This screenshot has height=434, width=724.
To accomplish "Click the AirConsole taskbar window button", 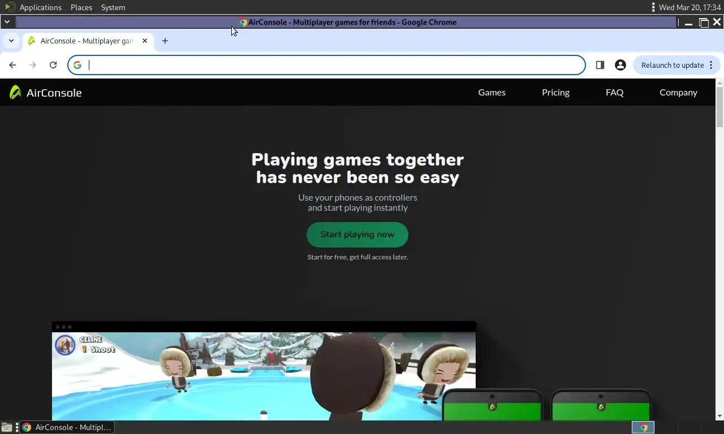I will pos(67,427).
